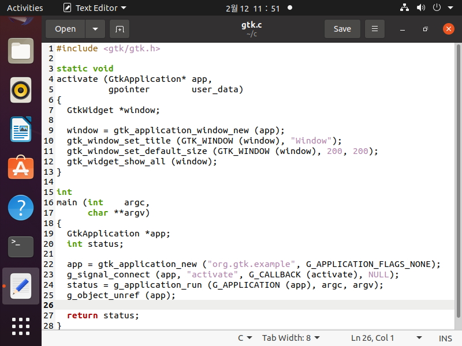The height and width of the screenshot is (346, 462).
Task: Toggle the INS insert mode indicator
Action: (445, 339)
